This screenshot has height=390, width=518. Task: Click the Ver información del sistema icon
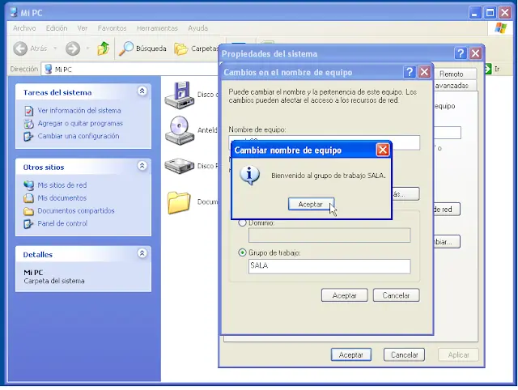point(29,111)
